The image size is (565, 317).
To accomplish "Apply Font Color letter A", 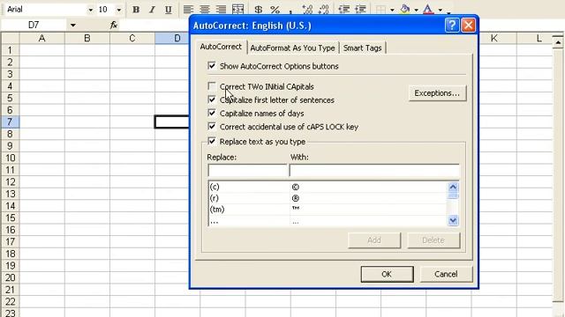I will click(428, 10).
